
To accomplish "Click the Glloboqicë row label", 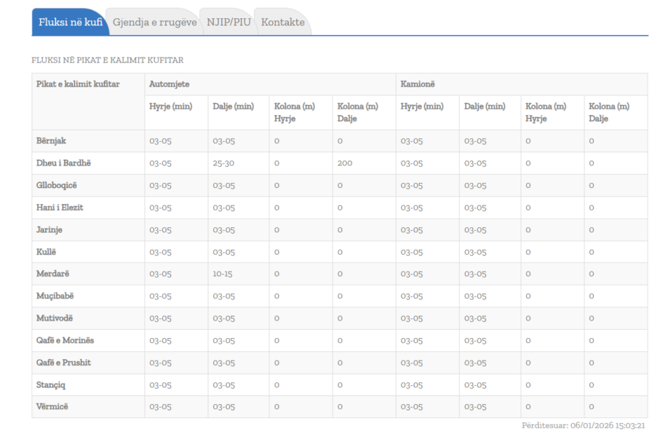I will pyautogui.click(x=56, y=185).
